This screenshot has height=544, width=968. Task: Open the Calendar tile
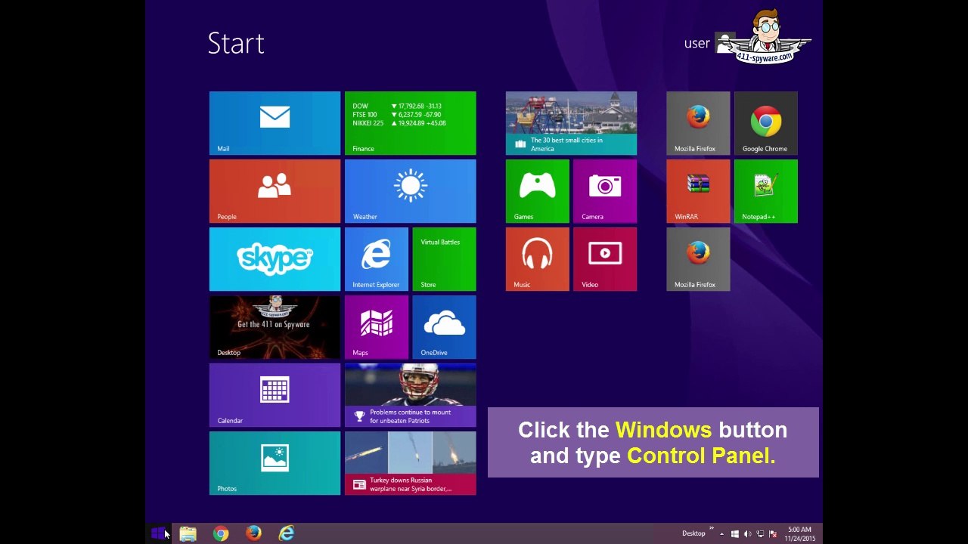click(275, 395)
